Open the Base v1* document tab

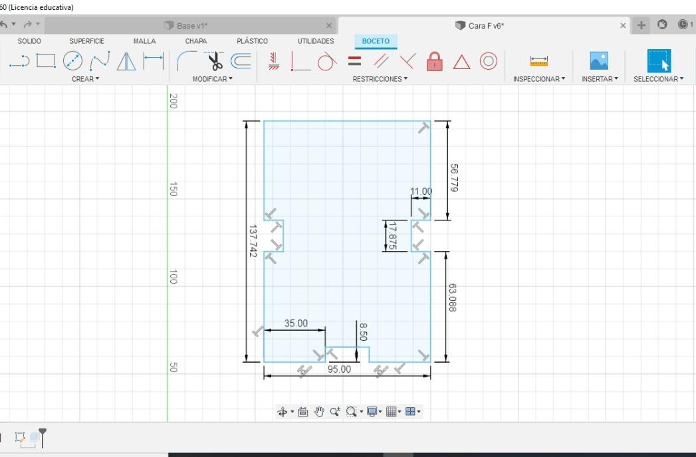point(191,26)
